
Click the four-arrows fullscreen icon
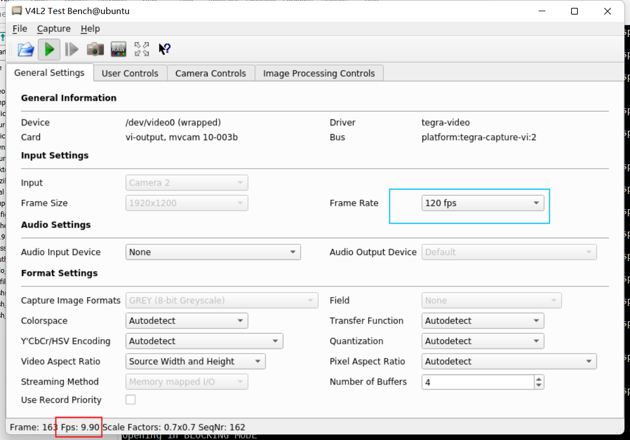(x=141, y=49)
